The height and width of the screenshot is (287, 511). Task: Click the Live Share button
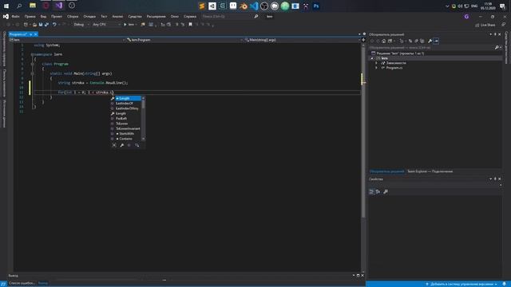[x=485, y=25]
